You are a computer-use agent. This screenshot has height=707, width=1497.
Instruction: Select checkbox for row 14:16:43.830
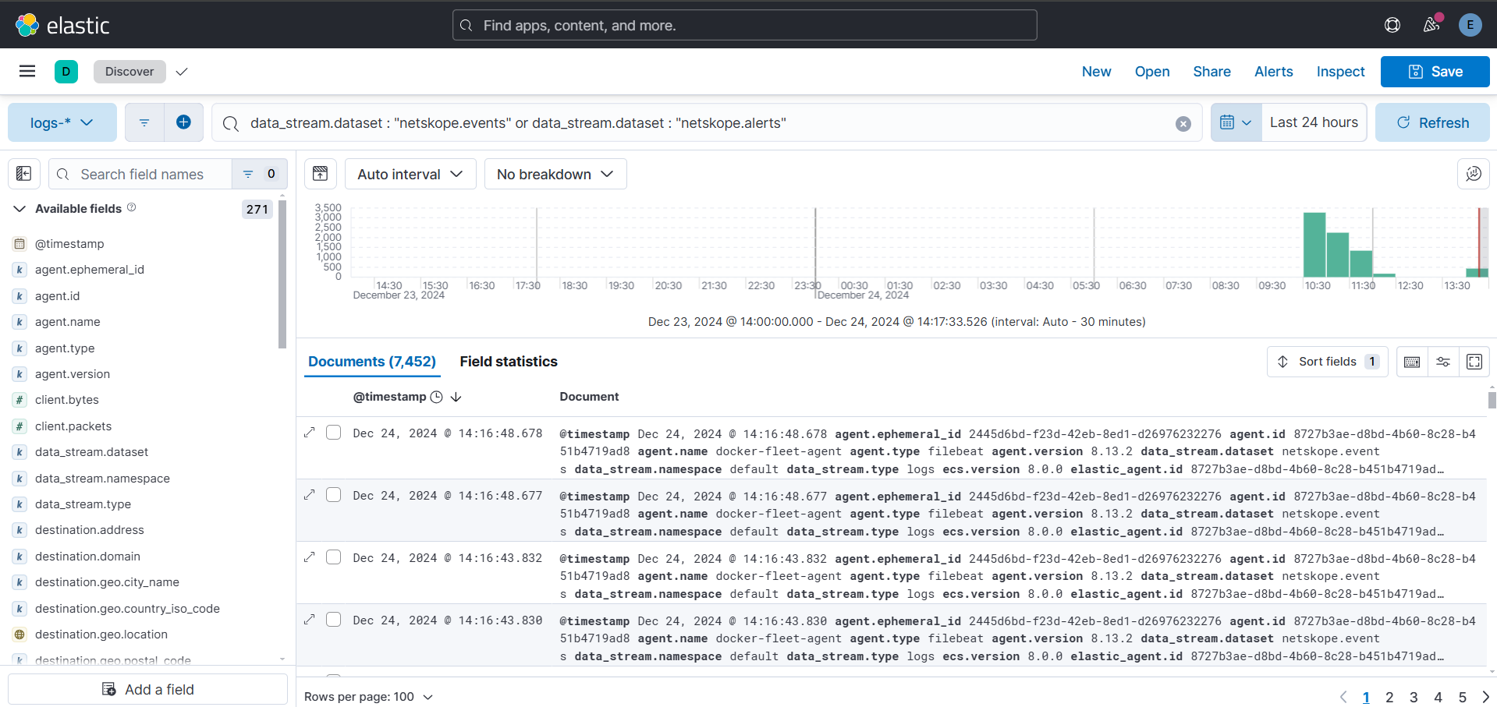tap(333, 620)
